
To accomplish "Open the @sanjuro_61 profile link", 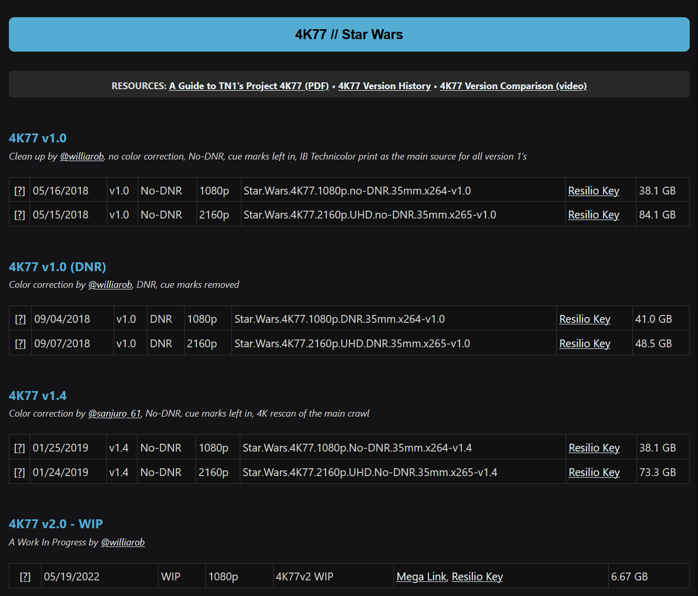I will 115,413.
